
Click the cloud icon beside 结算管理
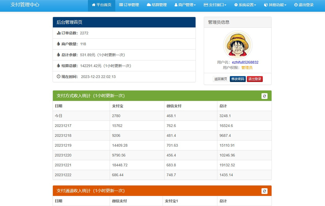(x=149, y=5)
